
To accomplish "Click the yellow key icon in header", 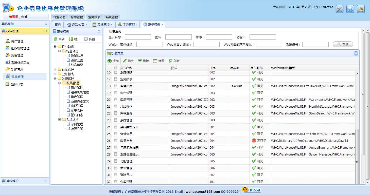I will click(361, 9).
